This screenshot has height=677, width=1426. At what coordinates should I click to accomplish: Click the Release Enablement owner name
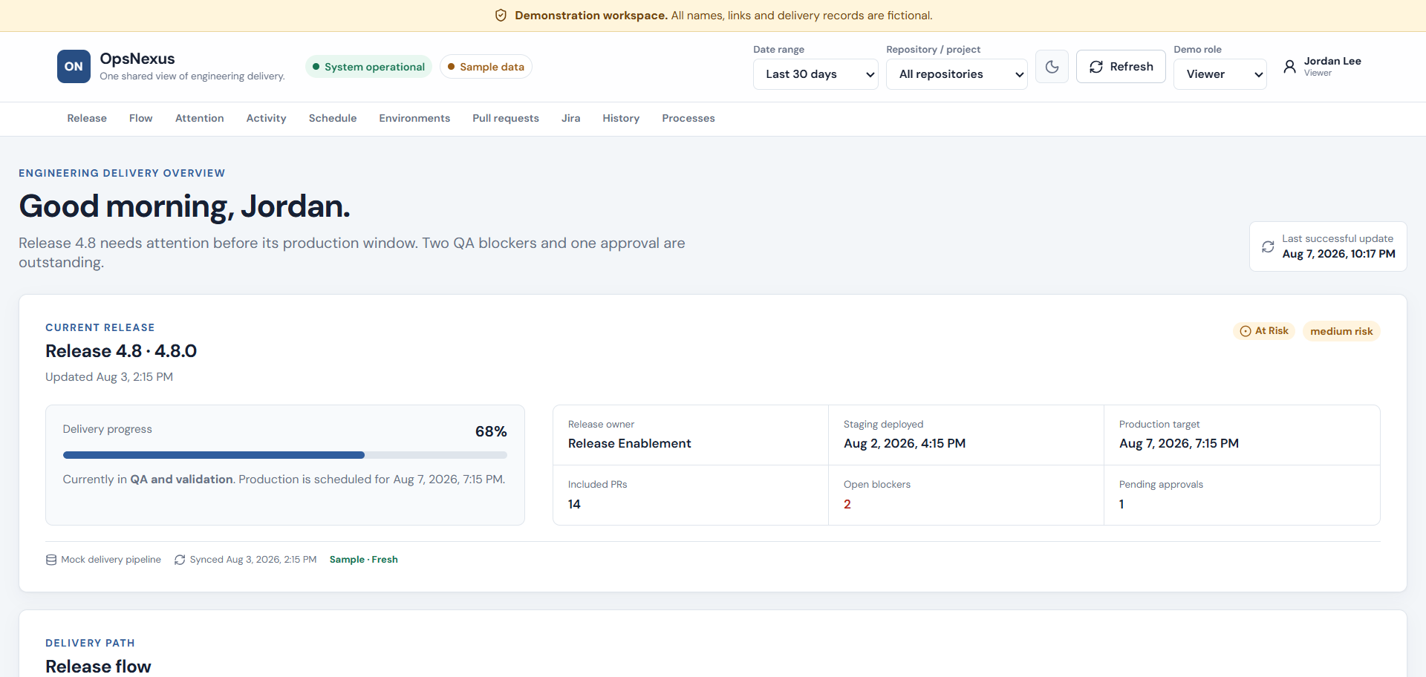[x=630, y=443]
